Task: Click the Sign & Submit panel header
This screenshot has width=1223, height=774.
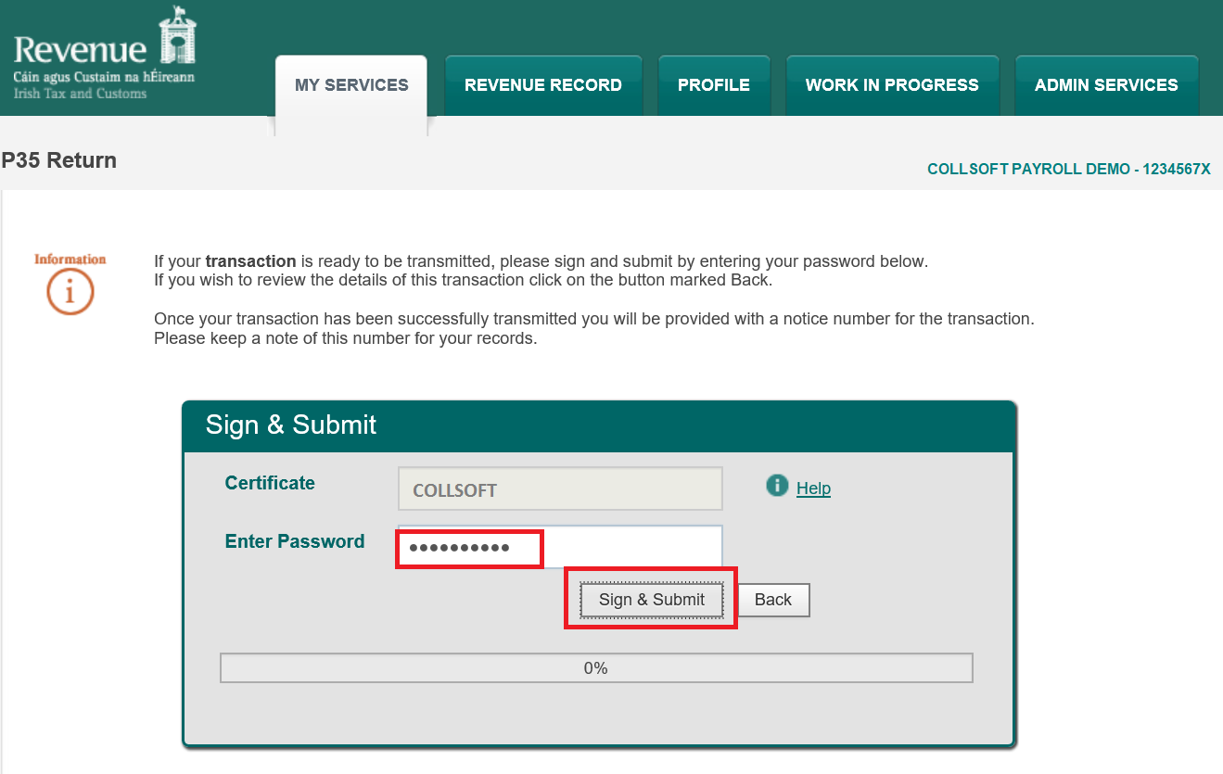Action: click(598, 425)
